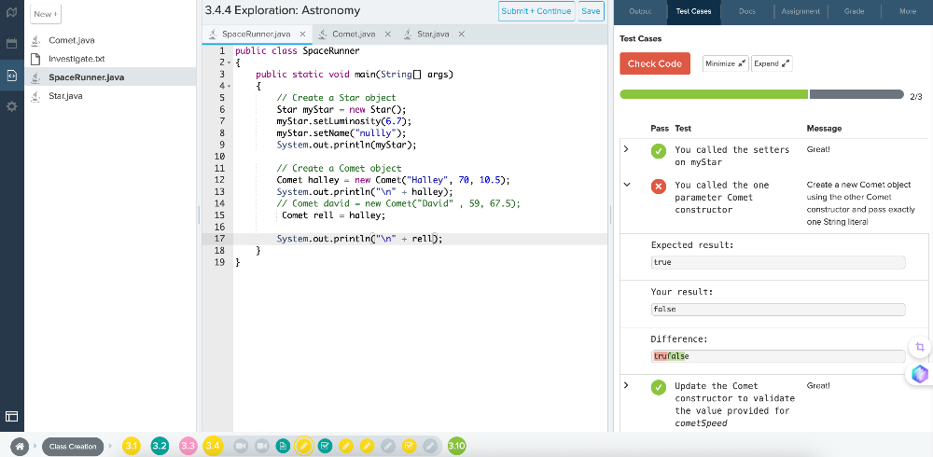The height and width of the screenshot is (457, 933).
Task: Click Submit + Continue
Action: [536, 11]
